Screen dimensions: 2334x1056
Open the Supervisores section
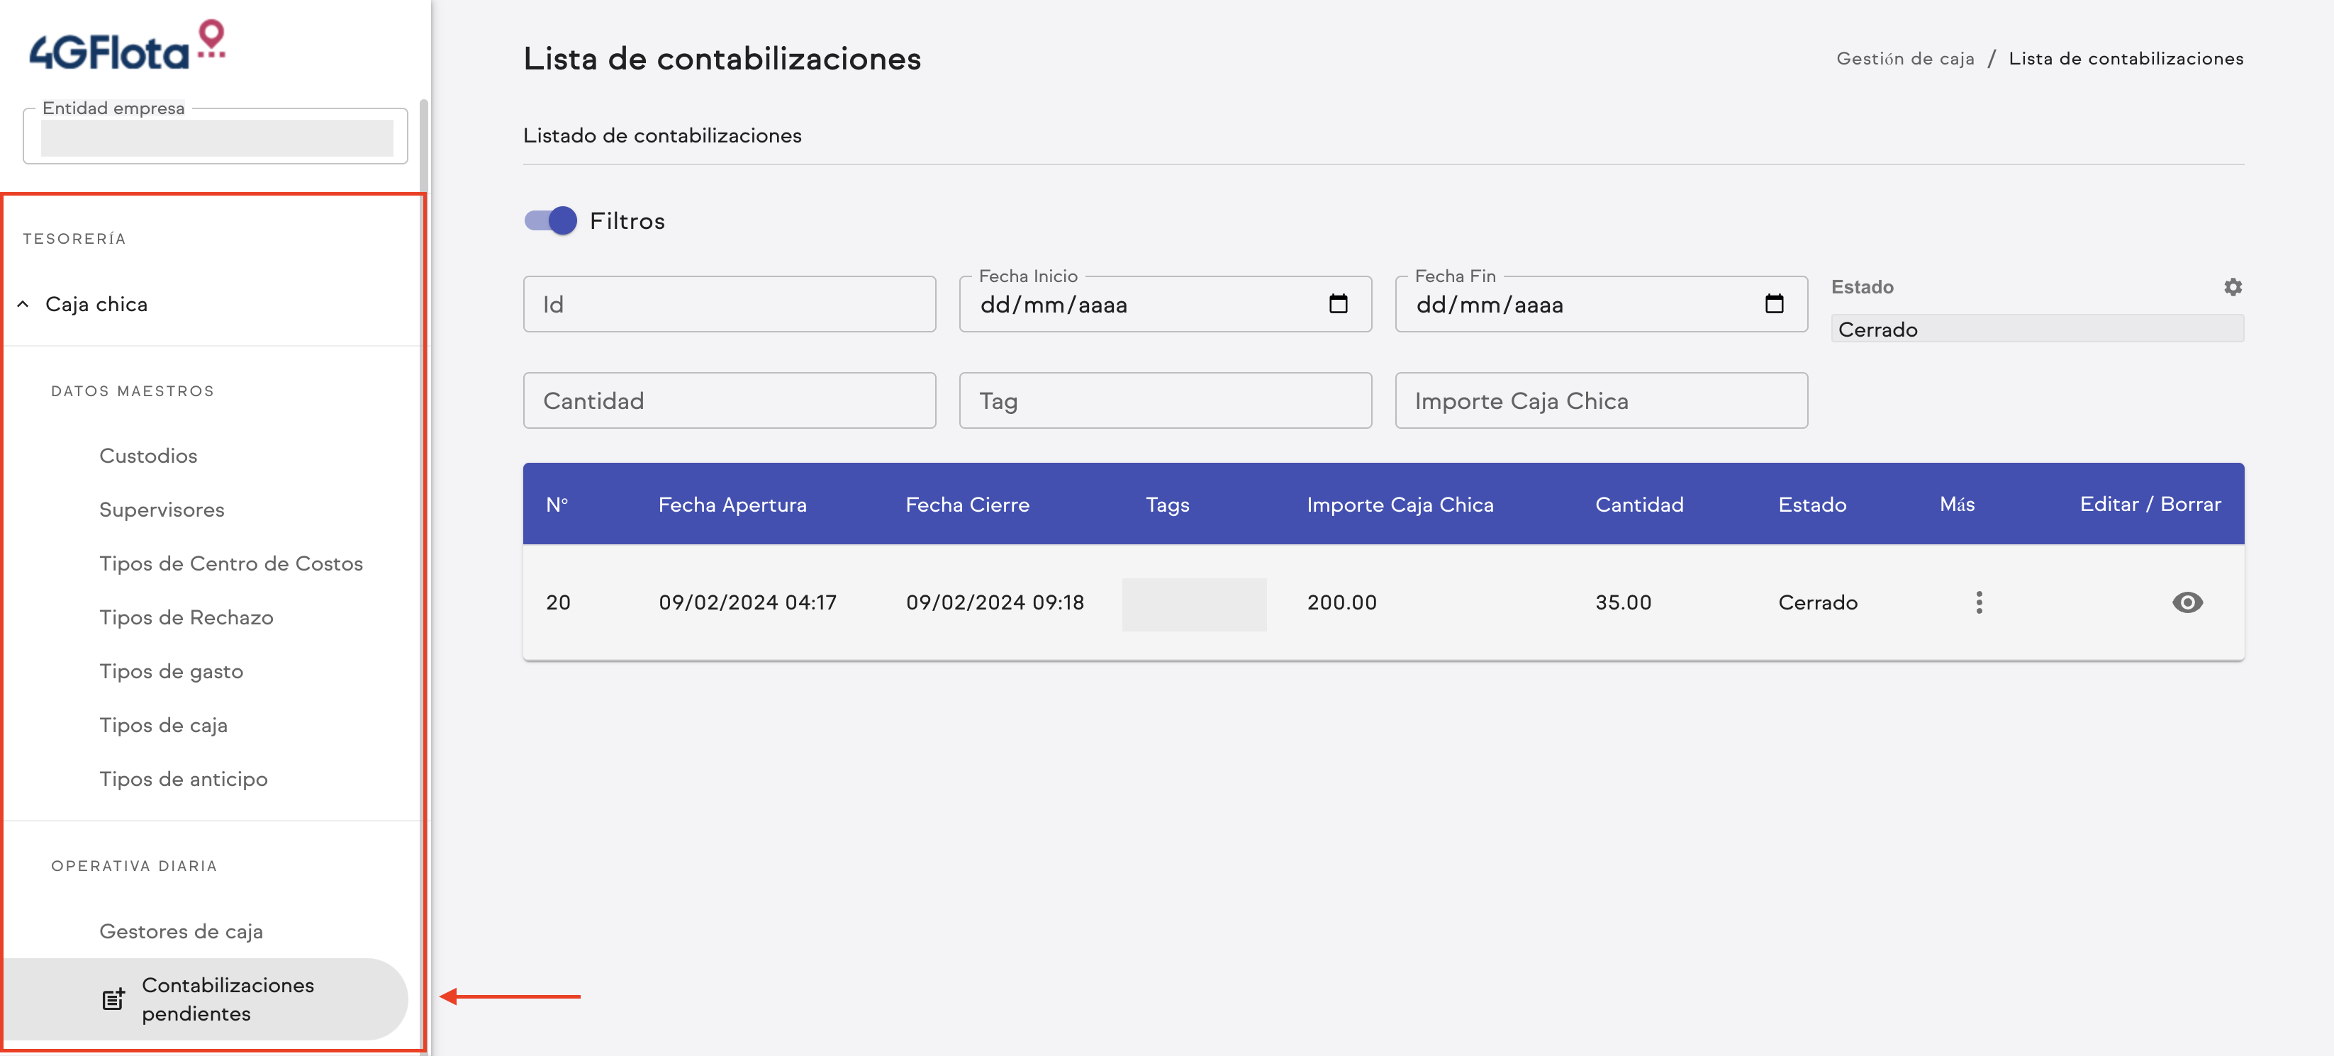(x=161, y=509)
